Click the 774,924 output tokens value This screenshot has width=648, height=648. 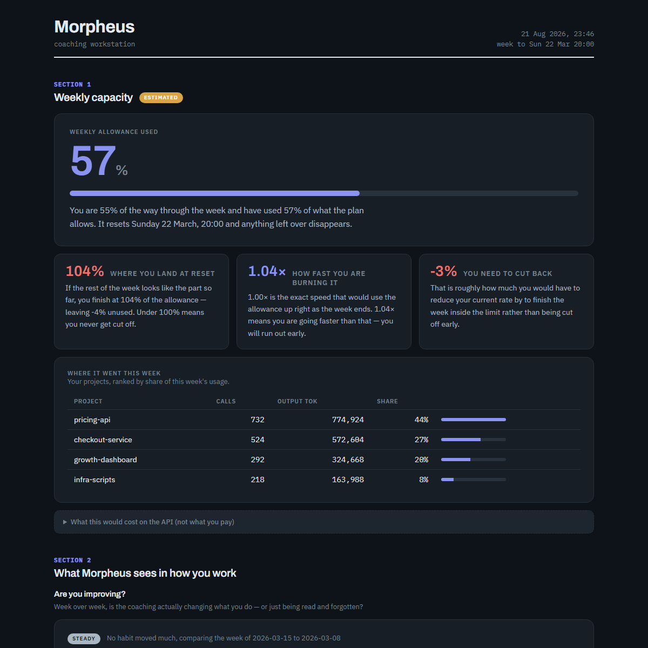tap(348, 420)
